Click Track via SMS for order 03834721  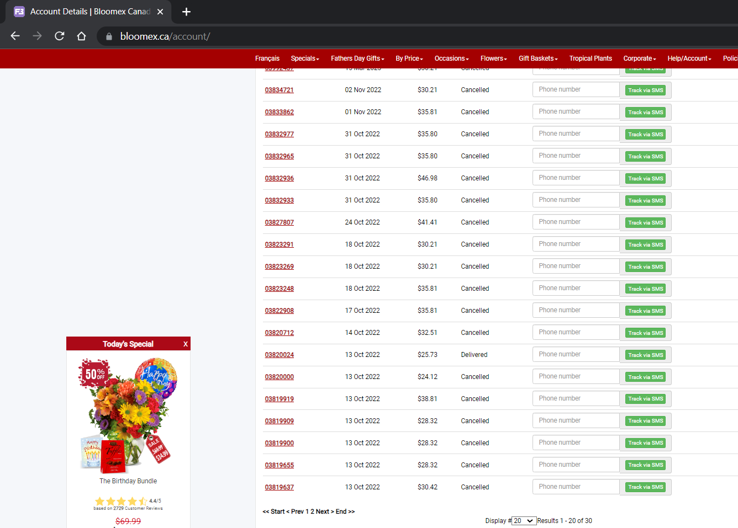pyautogui.click(x=645, y=90)
